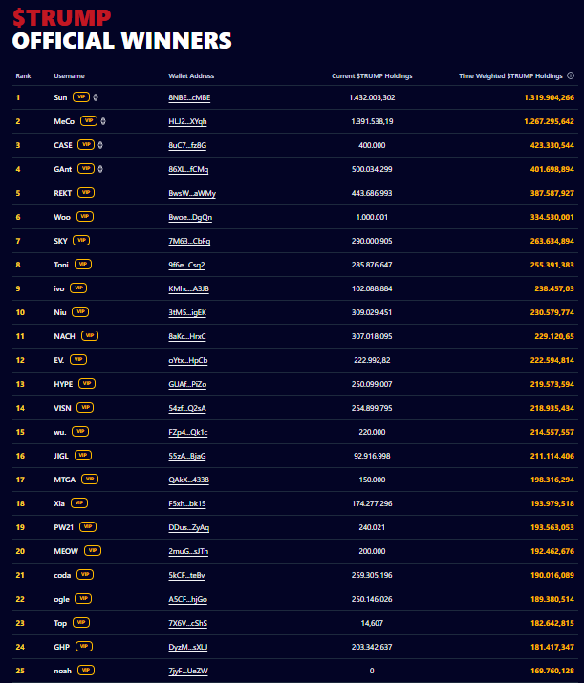Click the token icon in GAnt's row
Image resolution: width=584 pixels, height=683 pixels.
pyautogui.click(x=100, y=168)
